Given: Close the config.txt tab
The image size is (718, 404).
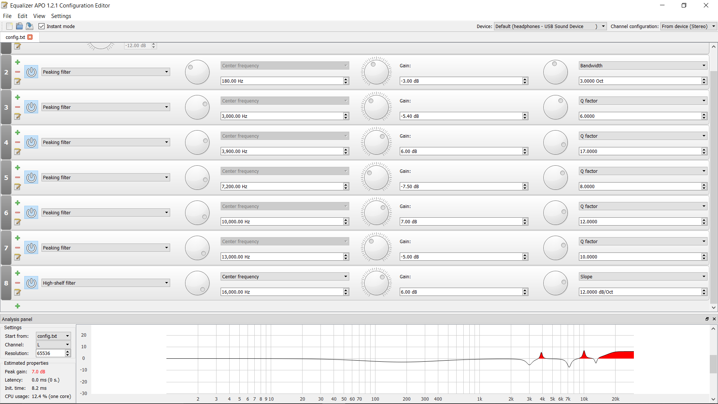Looking at the screenshot, I should coord(30,37).
